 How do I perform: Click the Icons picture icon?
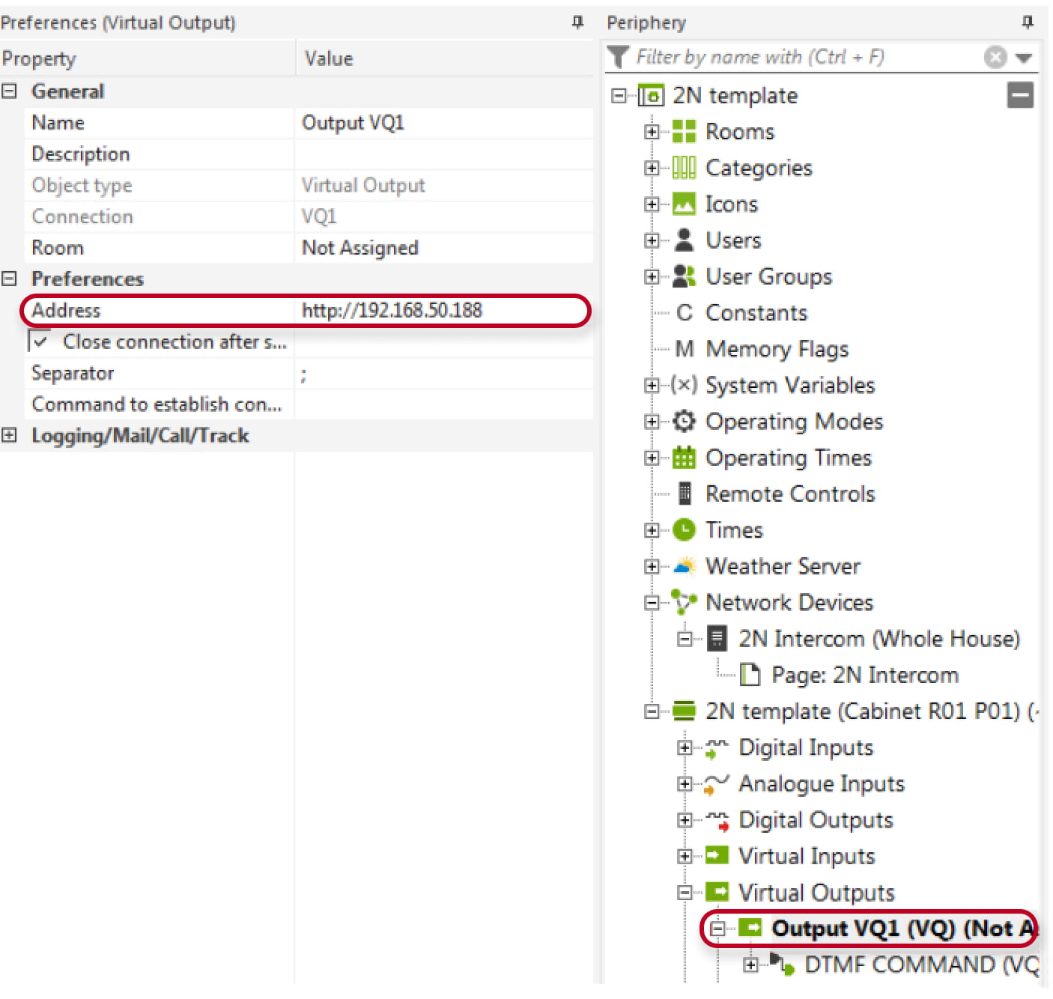tap(683, 204)
